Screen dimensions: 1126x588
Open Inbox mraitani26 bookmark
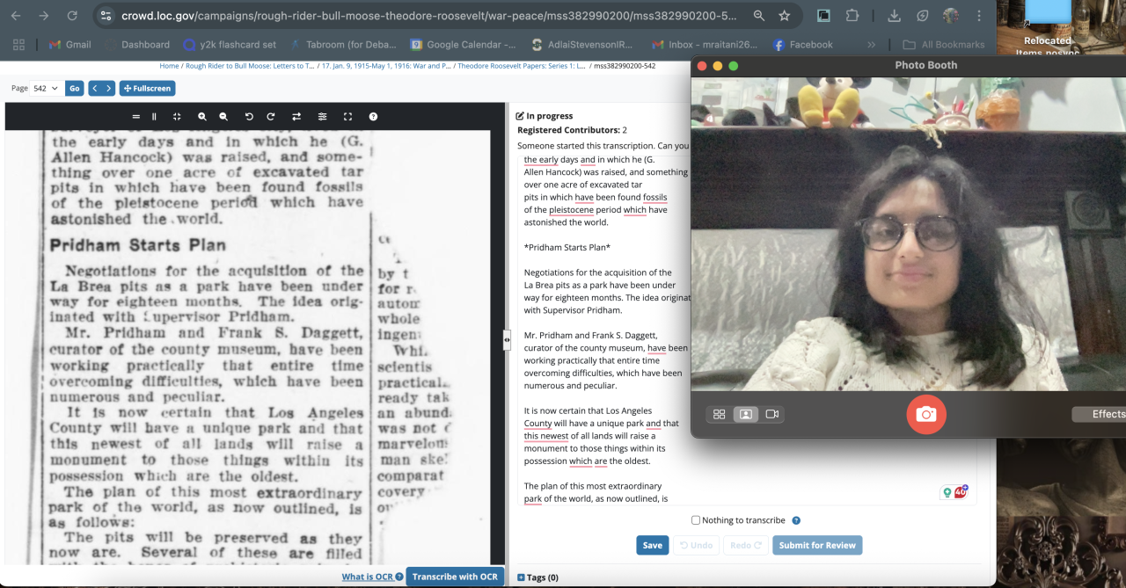(x=705, y=45)
